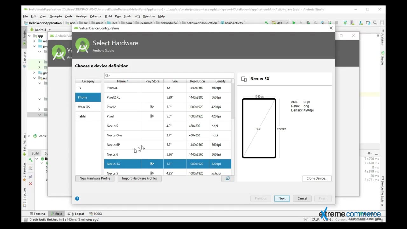The height and width of the screenshot is (229, 407).
Task: Click the blue help question mark icon
Action: coord(77,198)
